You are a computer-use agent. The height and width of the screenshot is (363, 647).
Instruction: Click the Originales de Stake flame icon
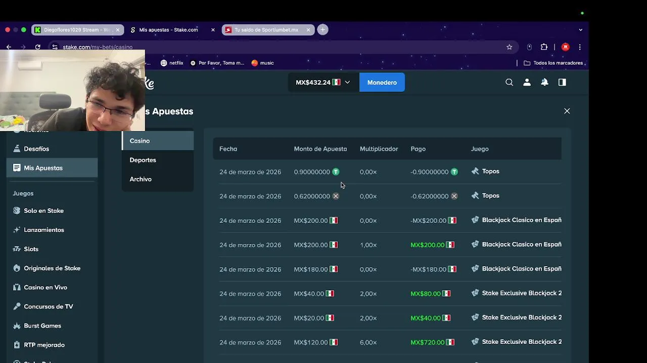17,268
